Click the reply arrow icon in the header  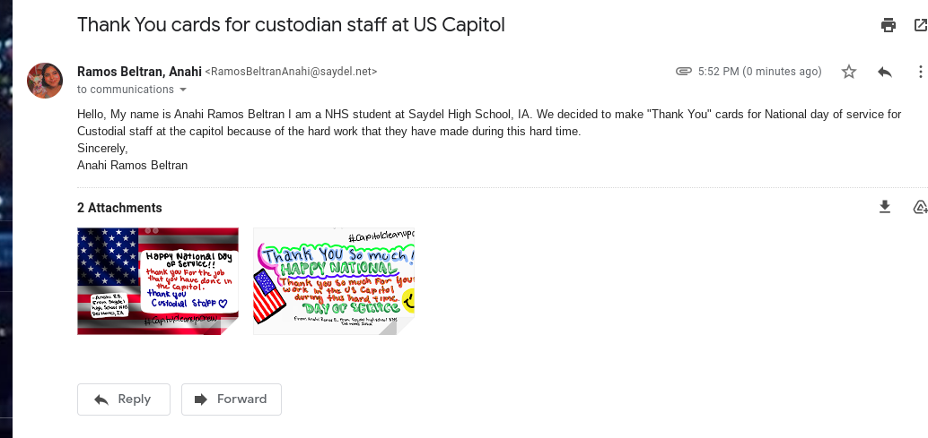(885, 72)
